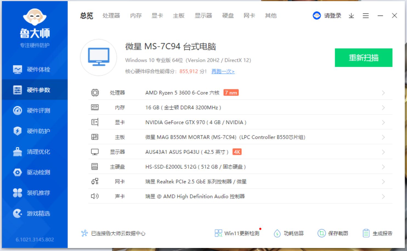Click the 生成报告 label
This screenshot has width=407, height=251.
[383, 233]
